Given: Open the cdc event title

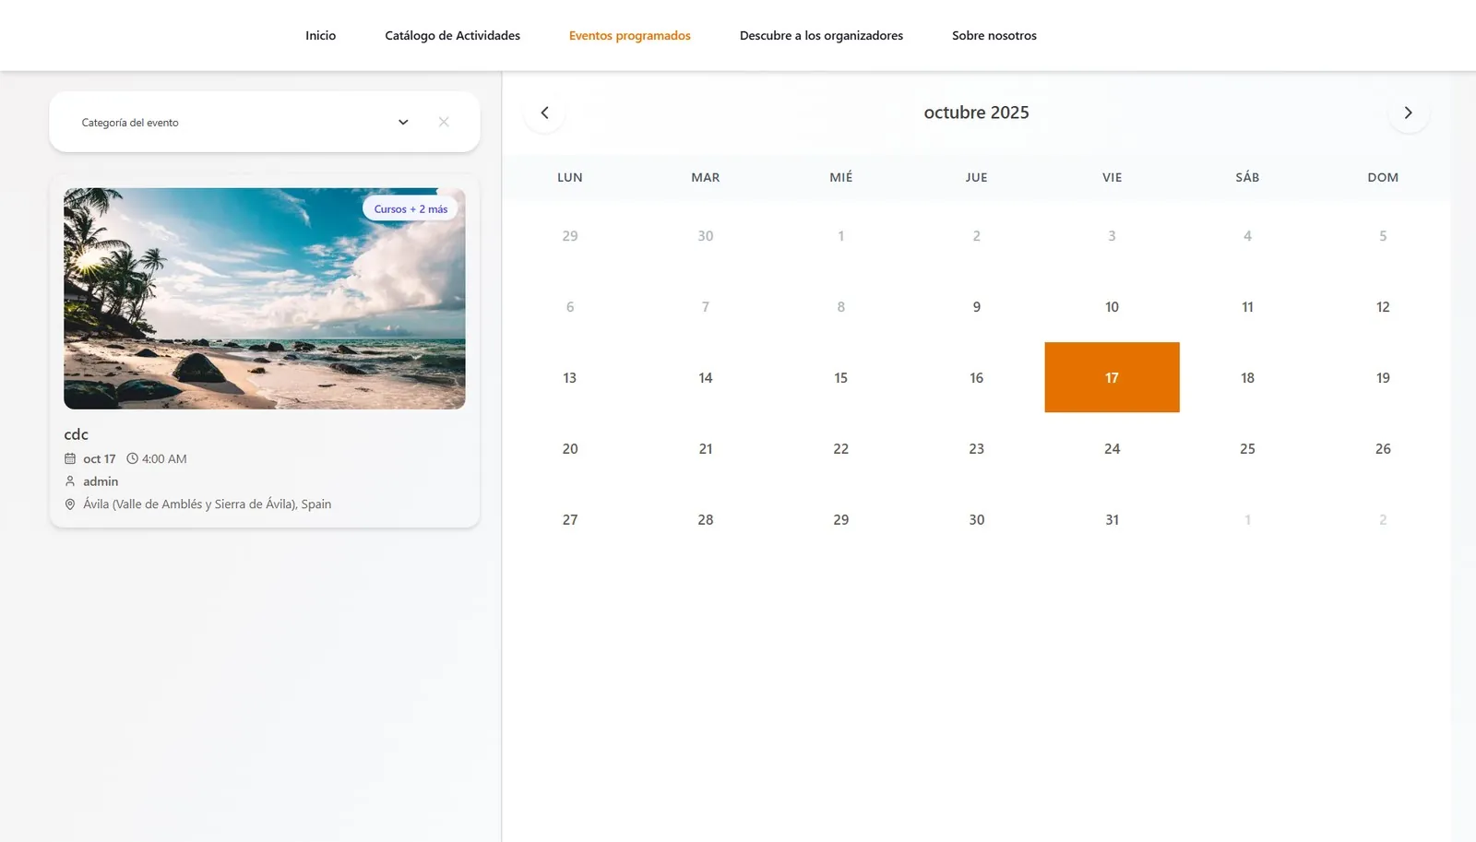Looking at the screenshot, I should point(76,434).
